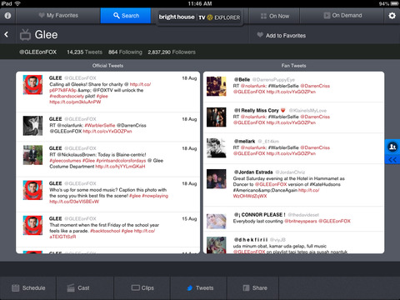Open the avatar on Calling all Gleeks tweet

(x=32, y=85)
